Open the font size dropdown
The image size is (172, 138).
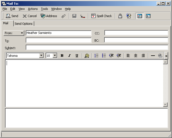click(55, 55)
